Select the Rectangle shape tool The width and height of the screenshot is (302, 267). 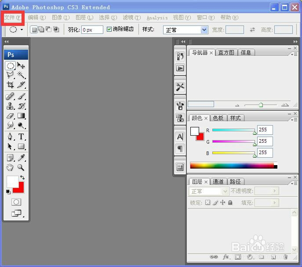(x=21, y=146)
